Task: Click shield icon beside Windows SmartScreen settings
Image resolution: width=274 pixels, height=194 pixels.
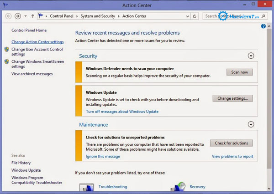Action: [x=7, y=61]
